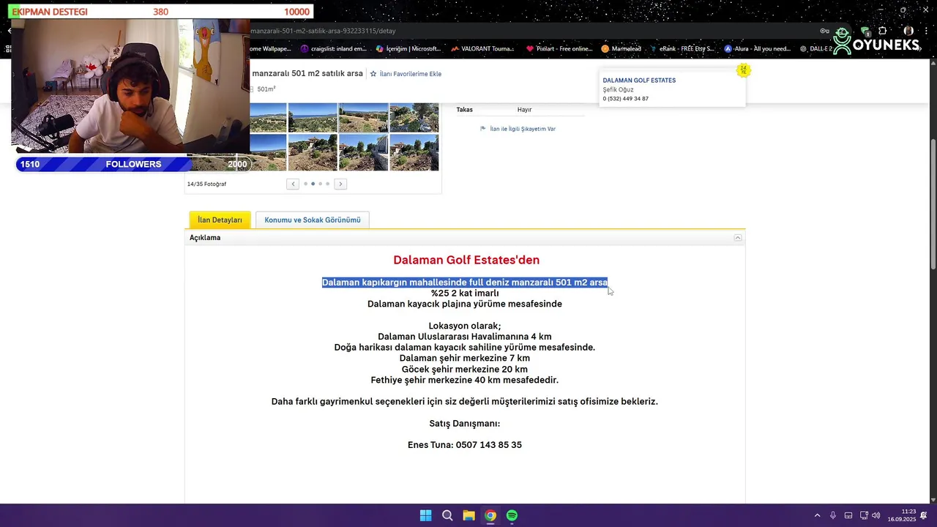
Task: Click Göcek şehir merkezine 20 km line
Action: click(465, 369)
